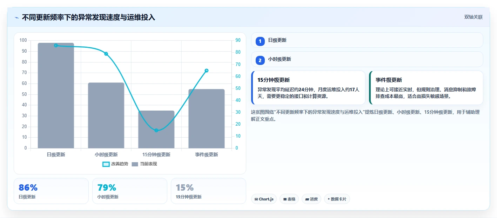Click the number 1 badge
497x218 pixels.
pyautogui.click(x=260, y=41)
